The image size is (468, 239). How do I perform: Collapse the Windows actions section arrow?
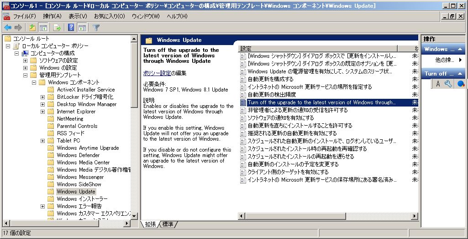click(460, 49)
